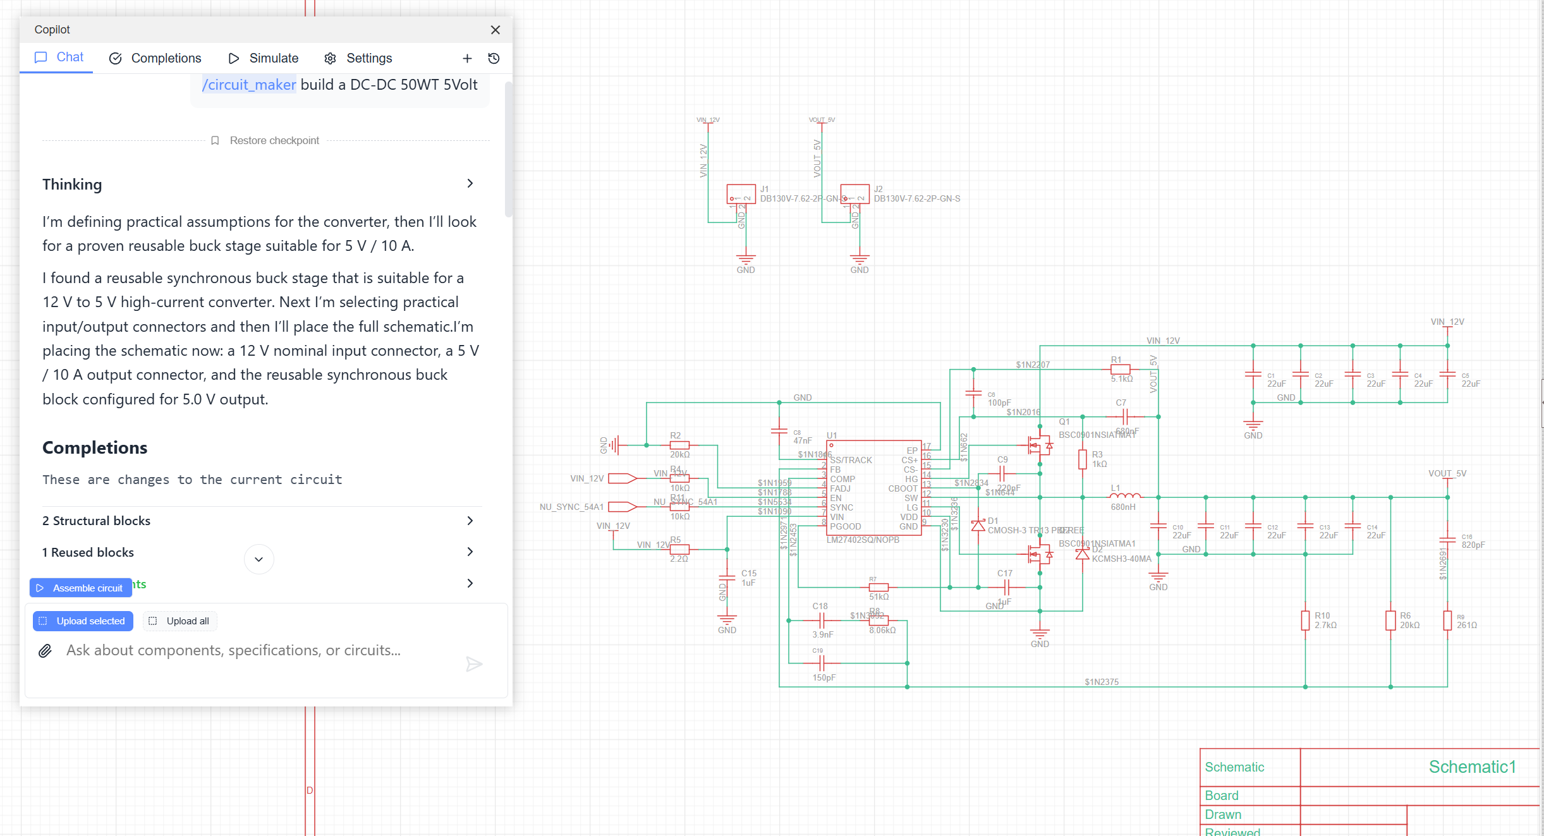The width and height of the screenshot is (1544, 836).
Task: Click the Schematic1 title block text
Action: (x=1472, y=766)
